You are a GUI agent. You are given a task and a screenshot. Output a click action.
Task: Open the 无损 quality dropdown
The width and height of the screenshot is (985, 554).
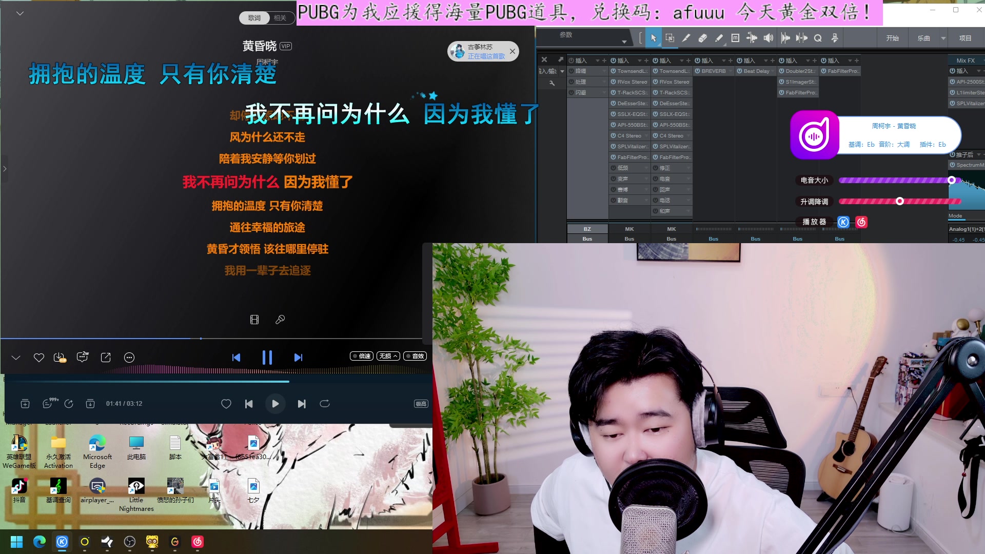pyautogui.click(x=388, y=356)
